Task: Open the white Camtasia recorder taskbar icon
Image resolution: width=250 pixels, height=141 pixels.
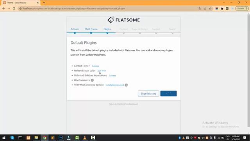Action: [93, 137]
